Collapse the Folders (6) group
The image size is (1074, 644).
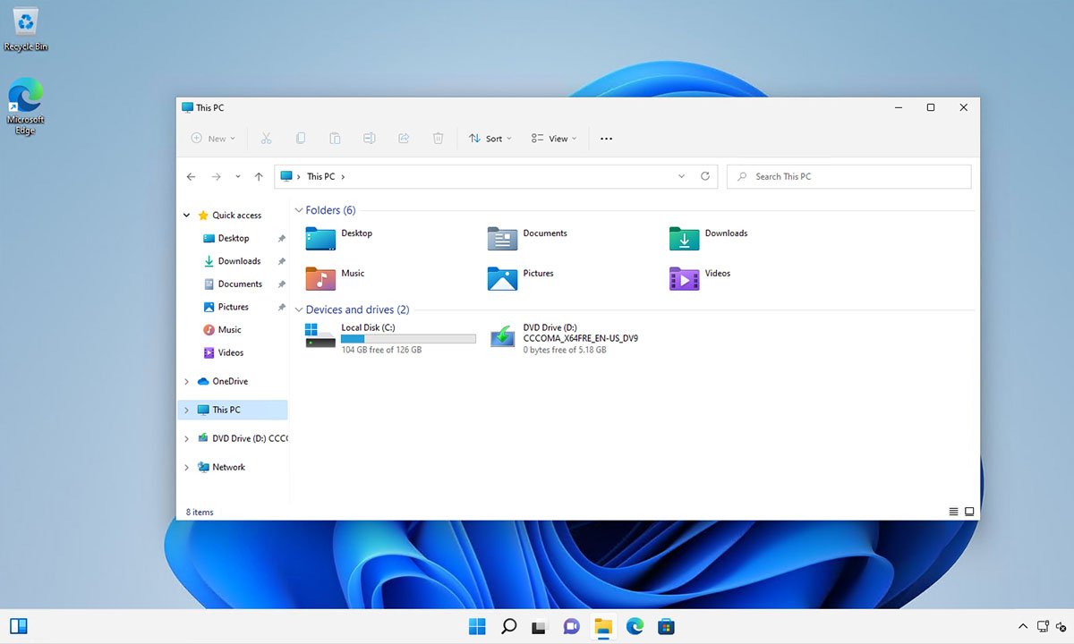(x=299, y=210)
